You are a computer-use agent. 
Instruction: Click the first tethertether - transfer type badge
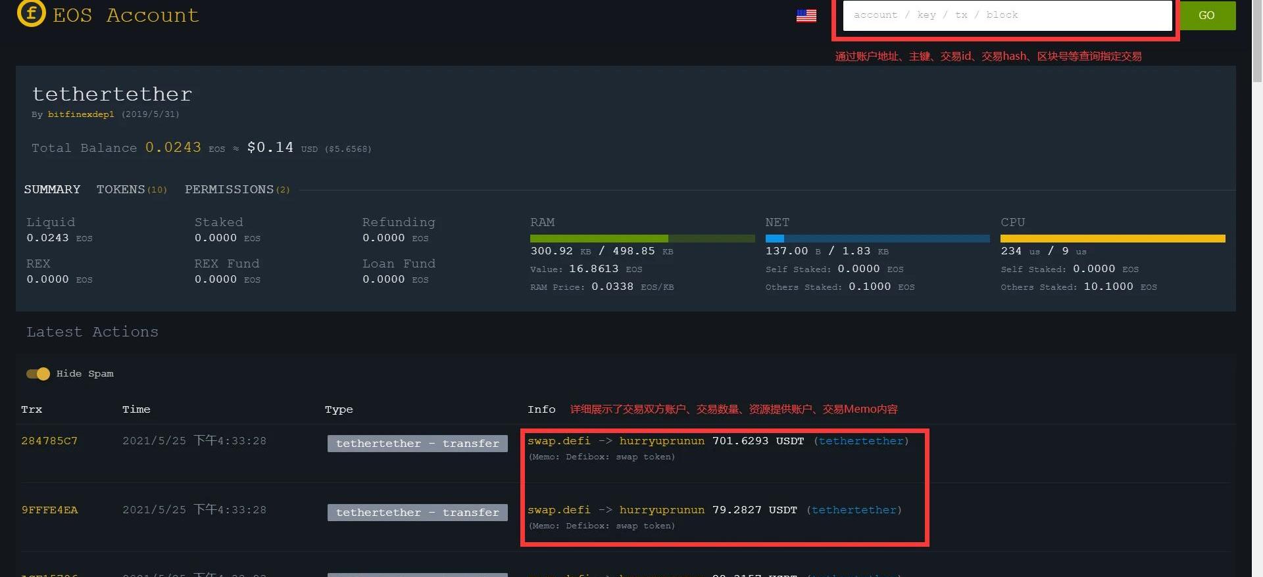(417, 444)
